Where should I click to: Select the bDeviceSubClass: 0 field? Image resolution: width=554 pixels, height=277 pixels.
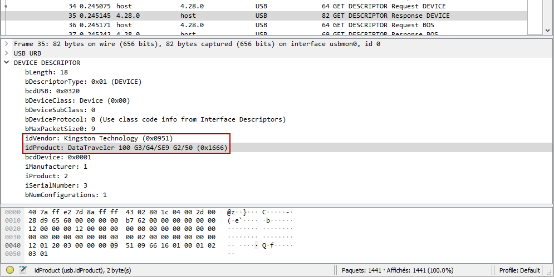point(60,110)
